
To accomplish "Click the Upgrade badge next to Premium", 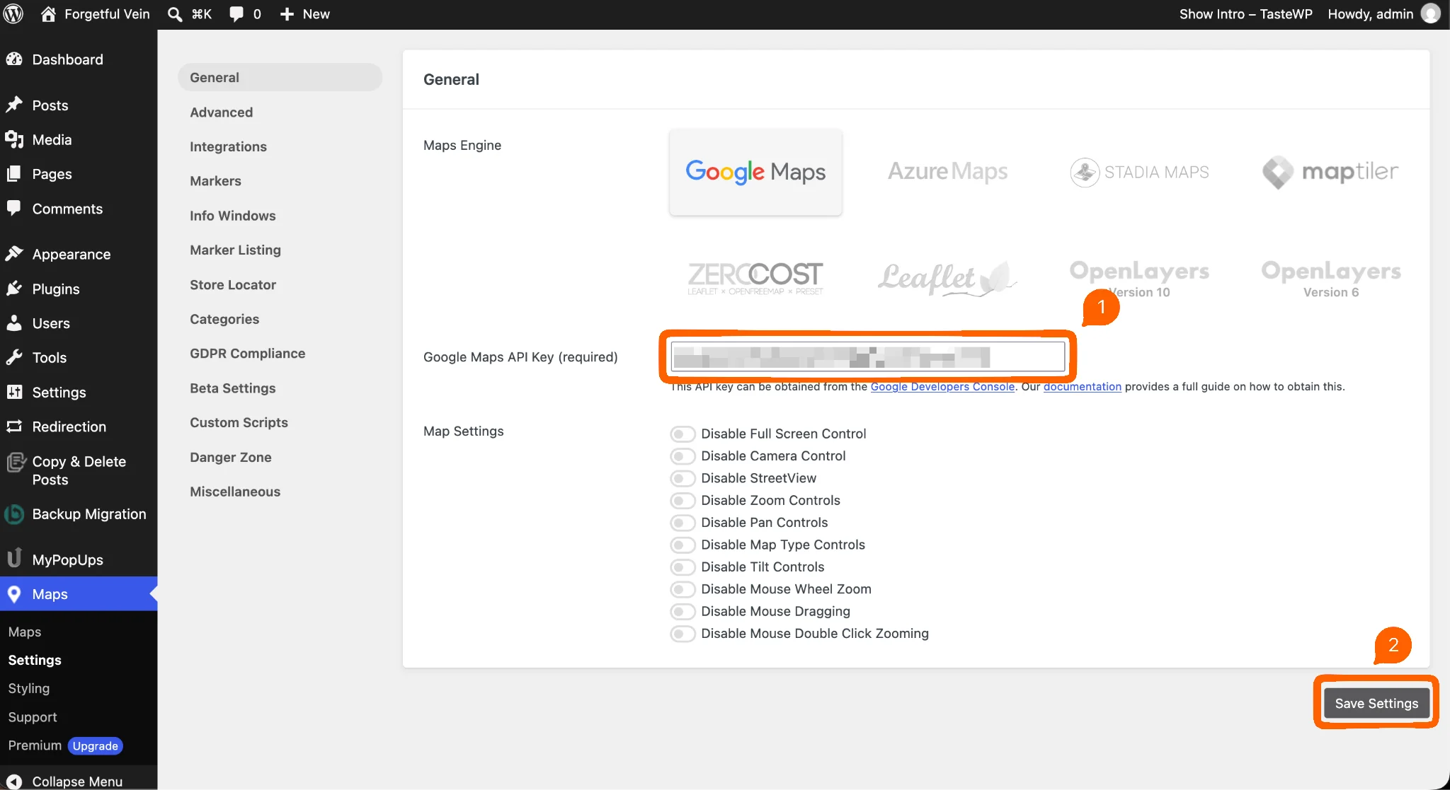I will pos(96,746).
